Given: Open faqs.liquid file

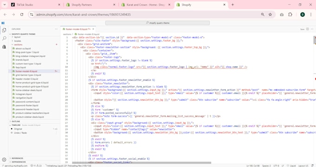Looking at the screenshot, I should point(20,68).
